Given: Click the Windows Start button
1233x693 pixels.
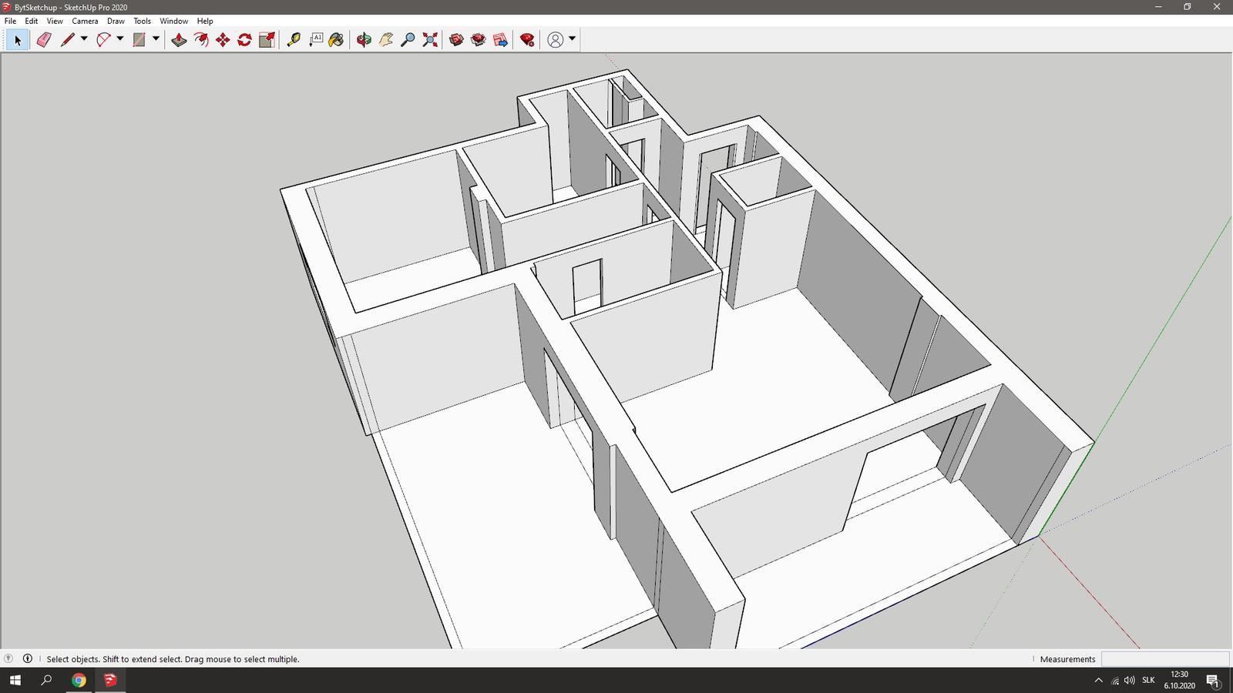Looking at the screenshot, I should (x=15, y=680).
